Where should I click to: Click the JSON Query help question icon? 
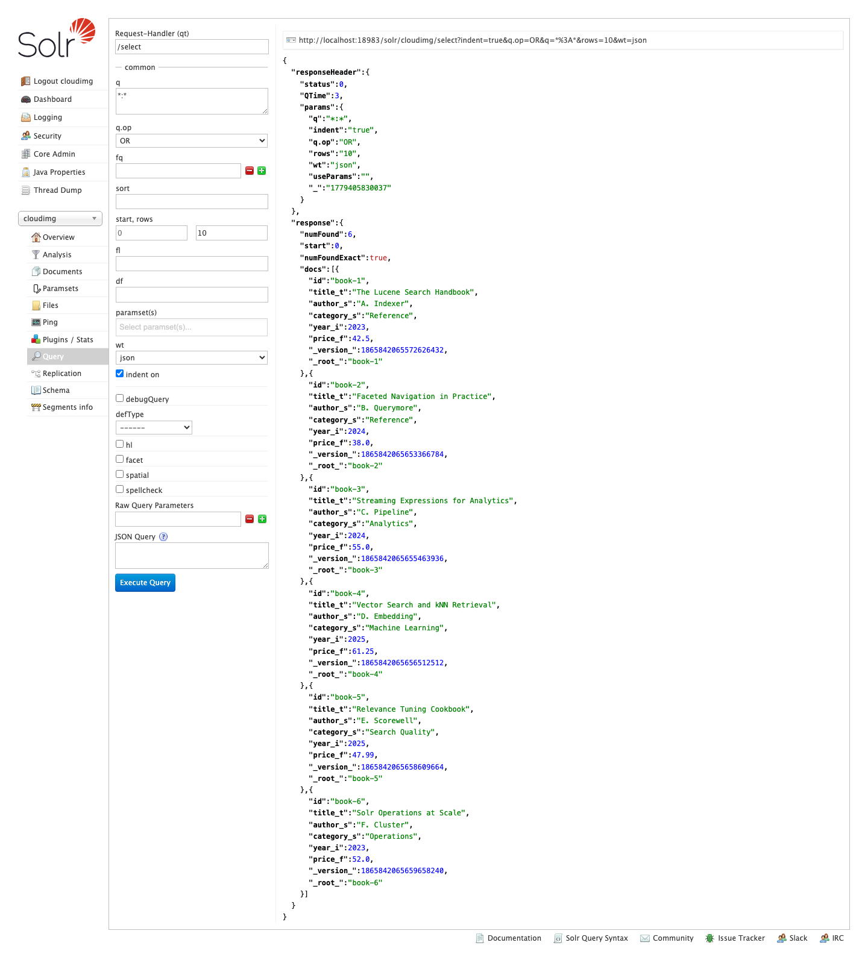pyautogui.click(x=163, y=537)
